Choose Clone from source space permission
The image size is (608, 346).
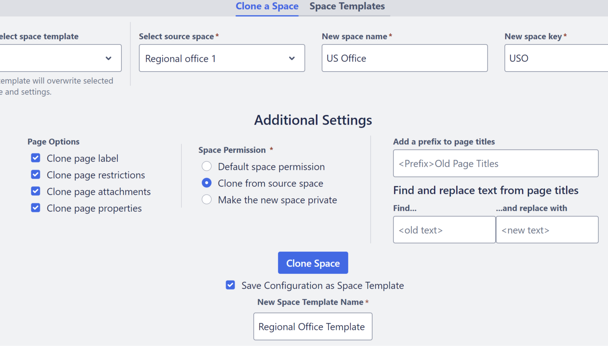tap(206, 183)
